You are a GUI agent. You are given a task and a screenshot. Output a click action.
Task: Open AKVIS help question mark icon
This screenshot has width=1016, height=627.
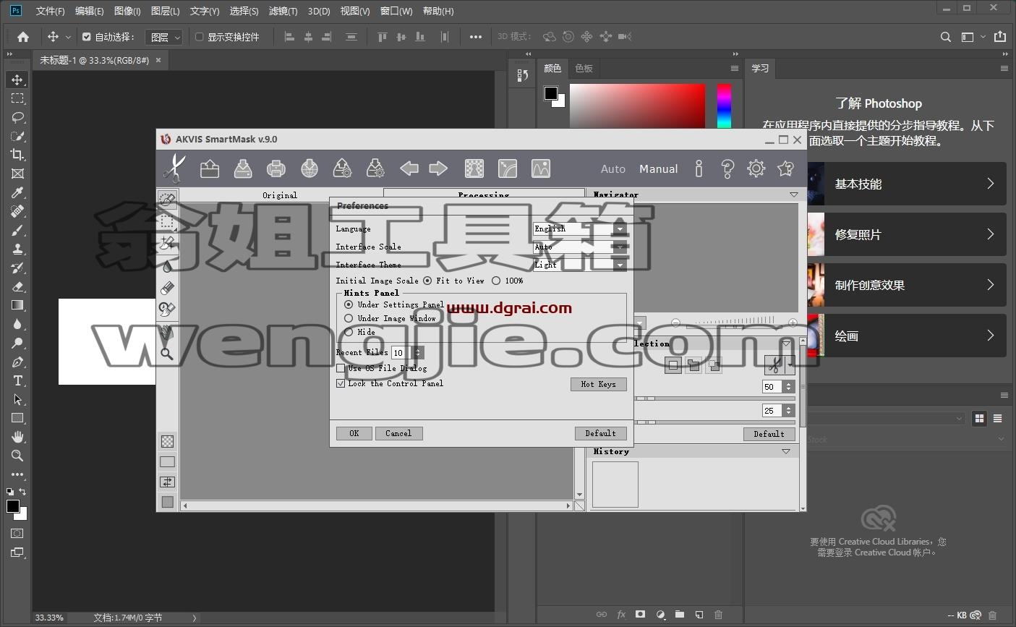click(x=727, y=169)
